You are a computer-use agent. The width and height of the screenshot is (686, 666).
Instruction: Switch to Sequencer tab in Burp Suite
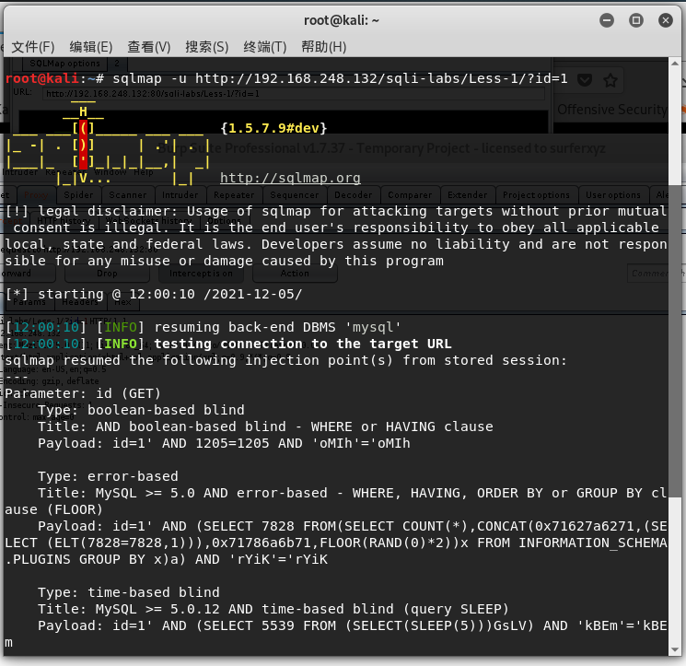pyautogui.click(x=295, y=194)
